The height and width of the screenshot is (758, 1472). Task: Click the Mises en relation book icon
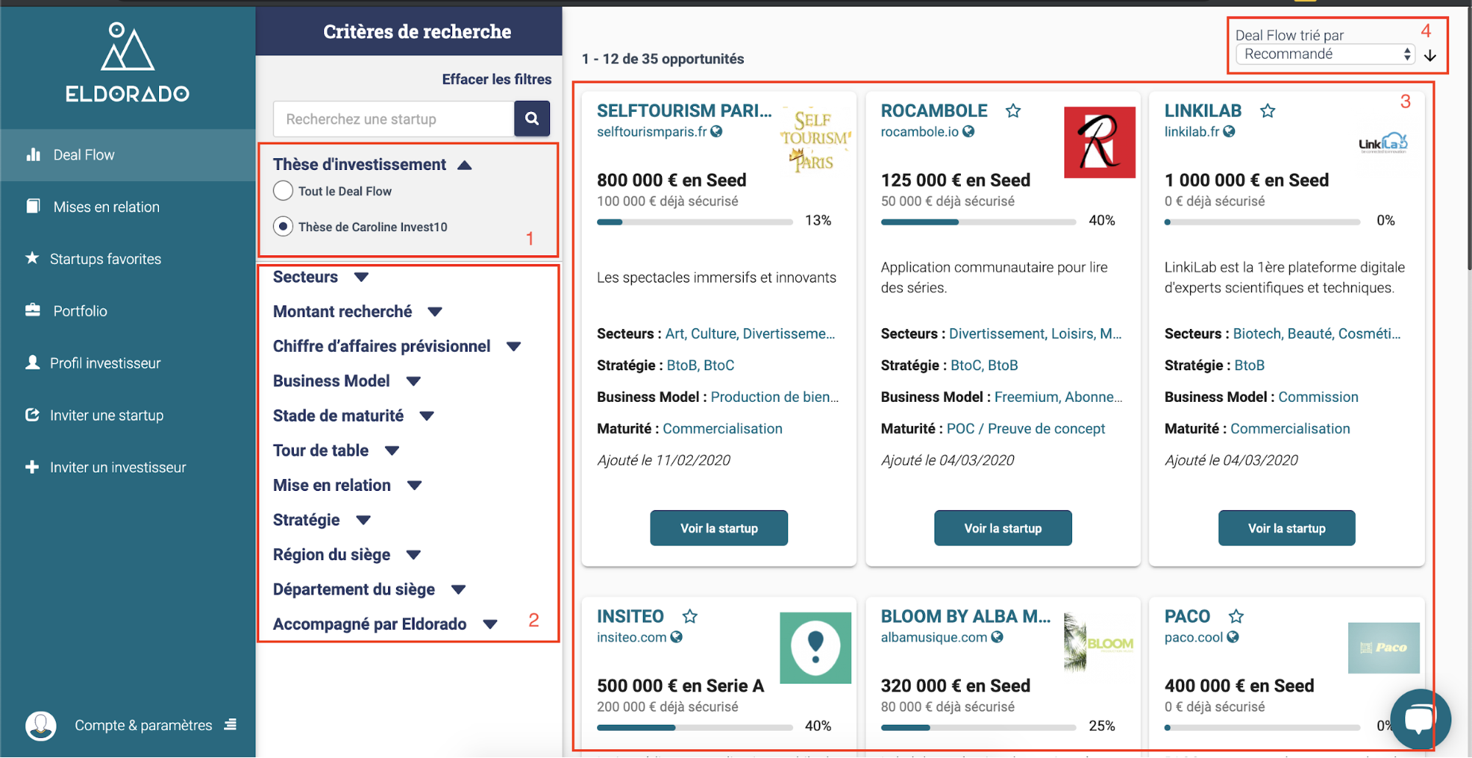[33, 206]
